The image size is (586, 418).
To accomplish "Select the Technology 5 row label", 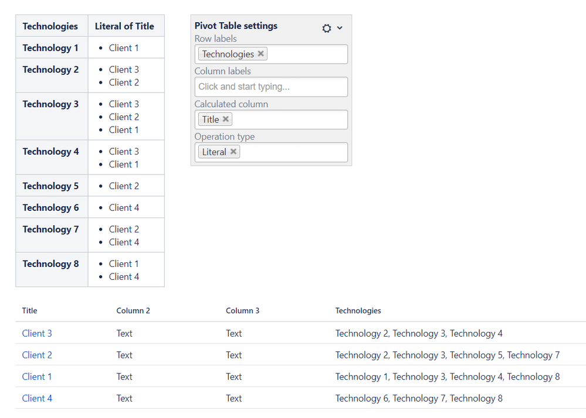I will click(50, 186).
